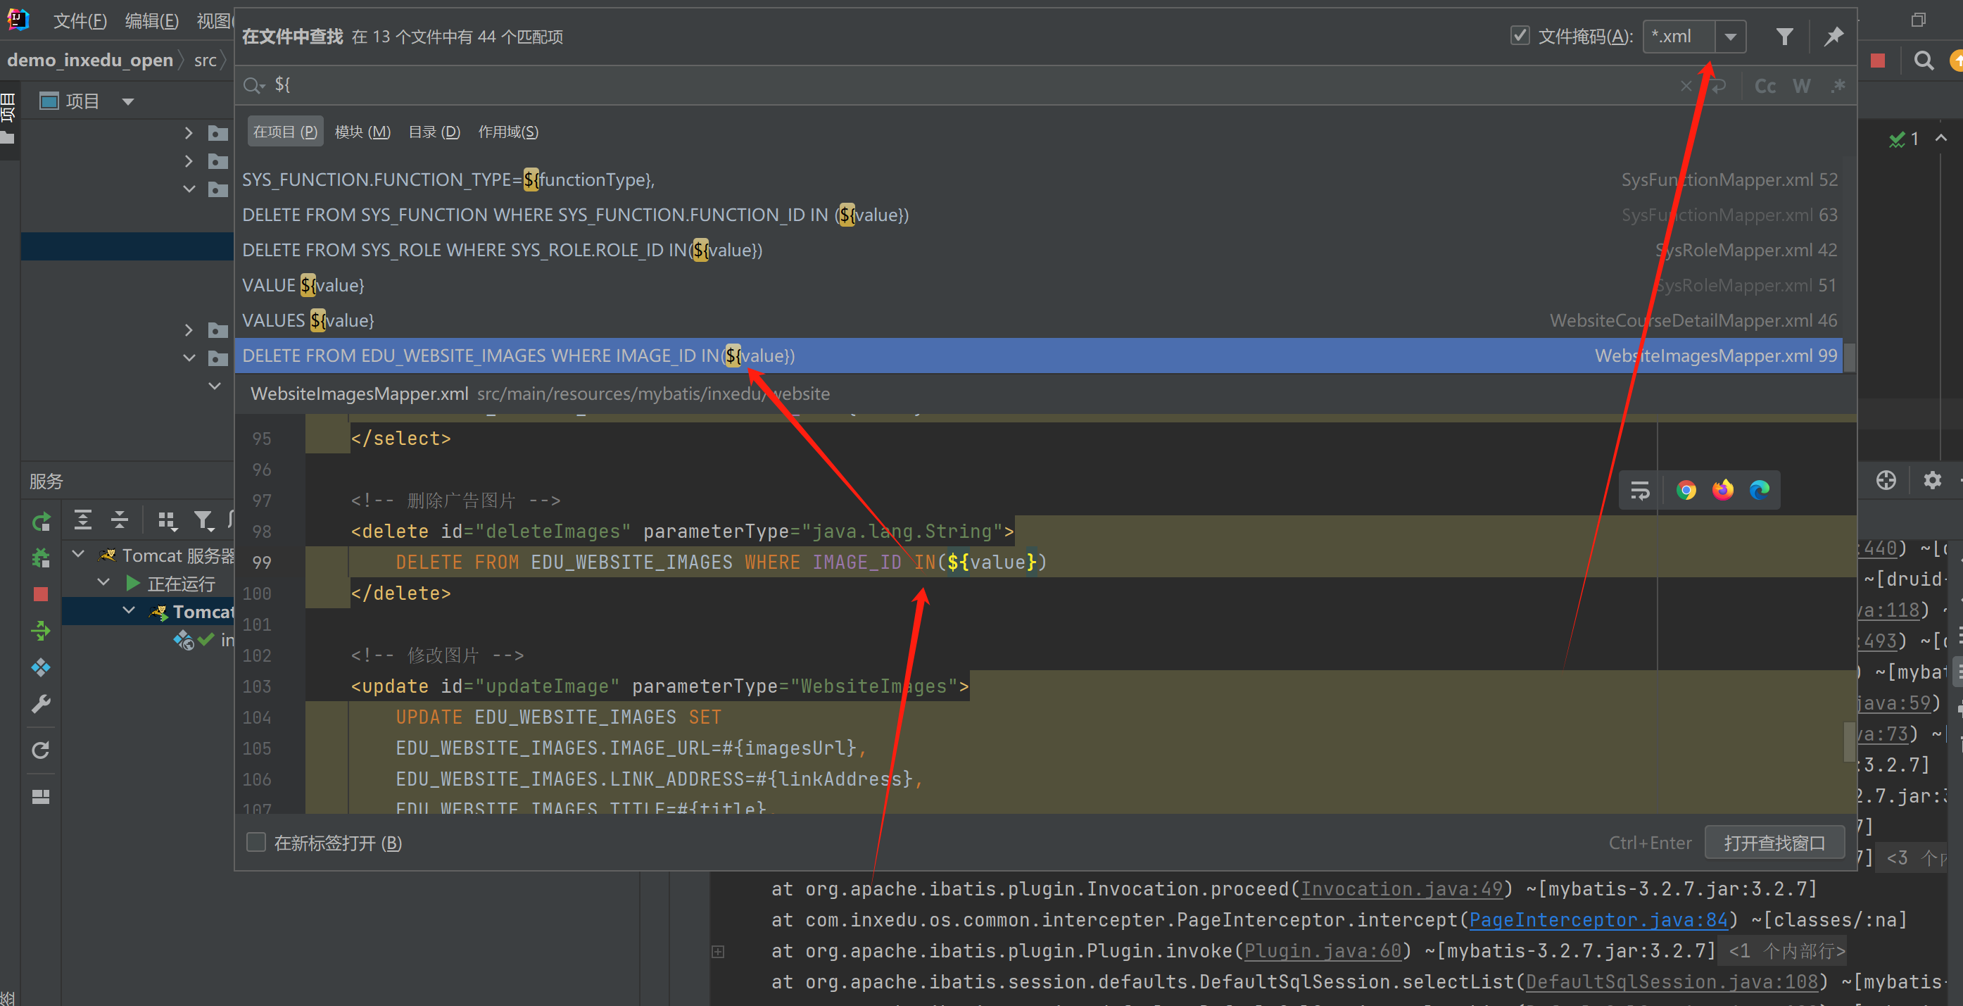Open the Edit (编辑) menu
1963x1006 pixels.
pyautogui.click(x=151, y=20)
